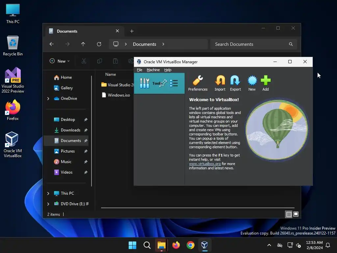The image size is (337, 253).
Task: Close the Documents tab
Action: pyautogui.click(x=117, y=31)
